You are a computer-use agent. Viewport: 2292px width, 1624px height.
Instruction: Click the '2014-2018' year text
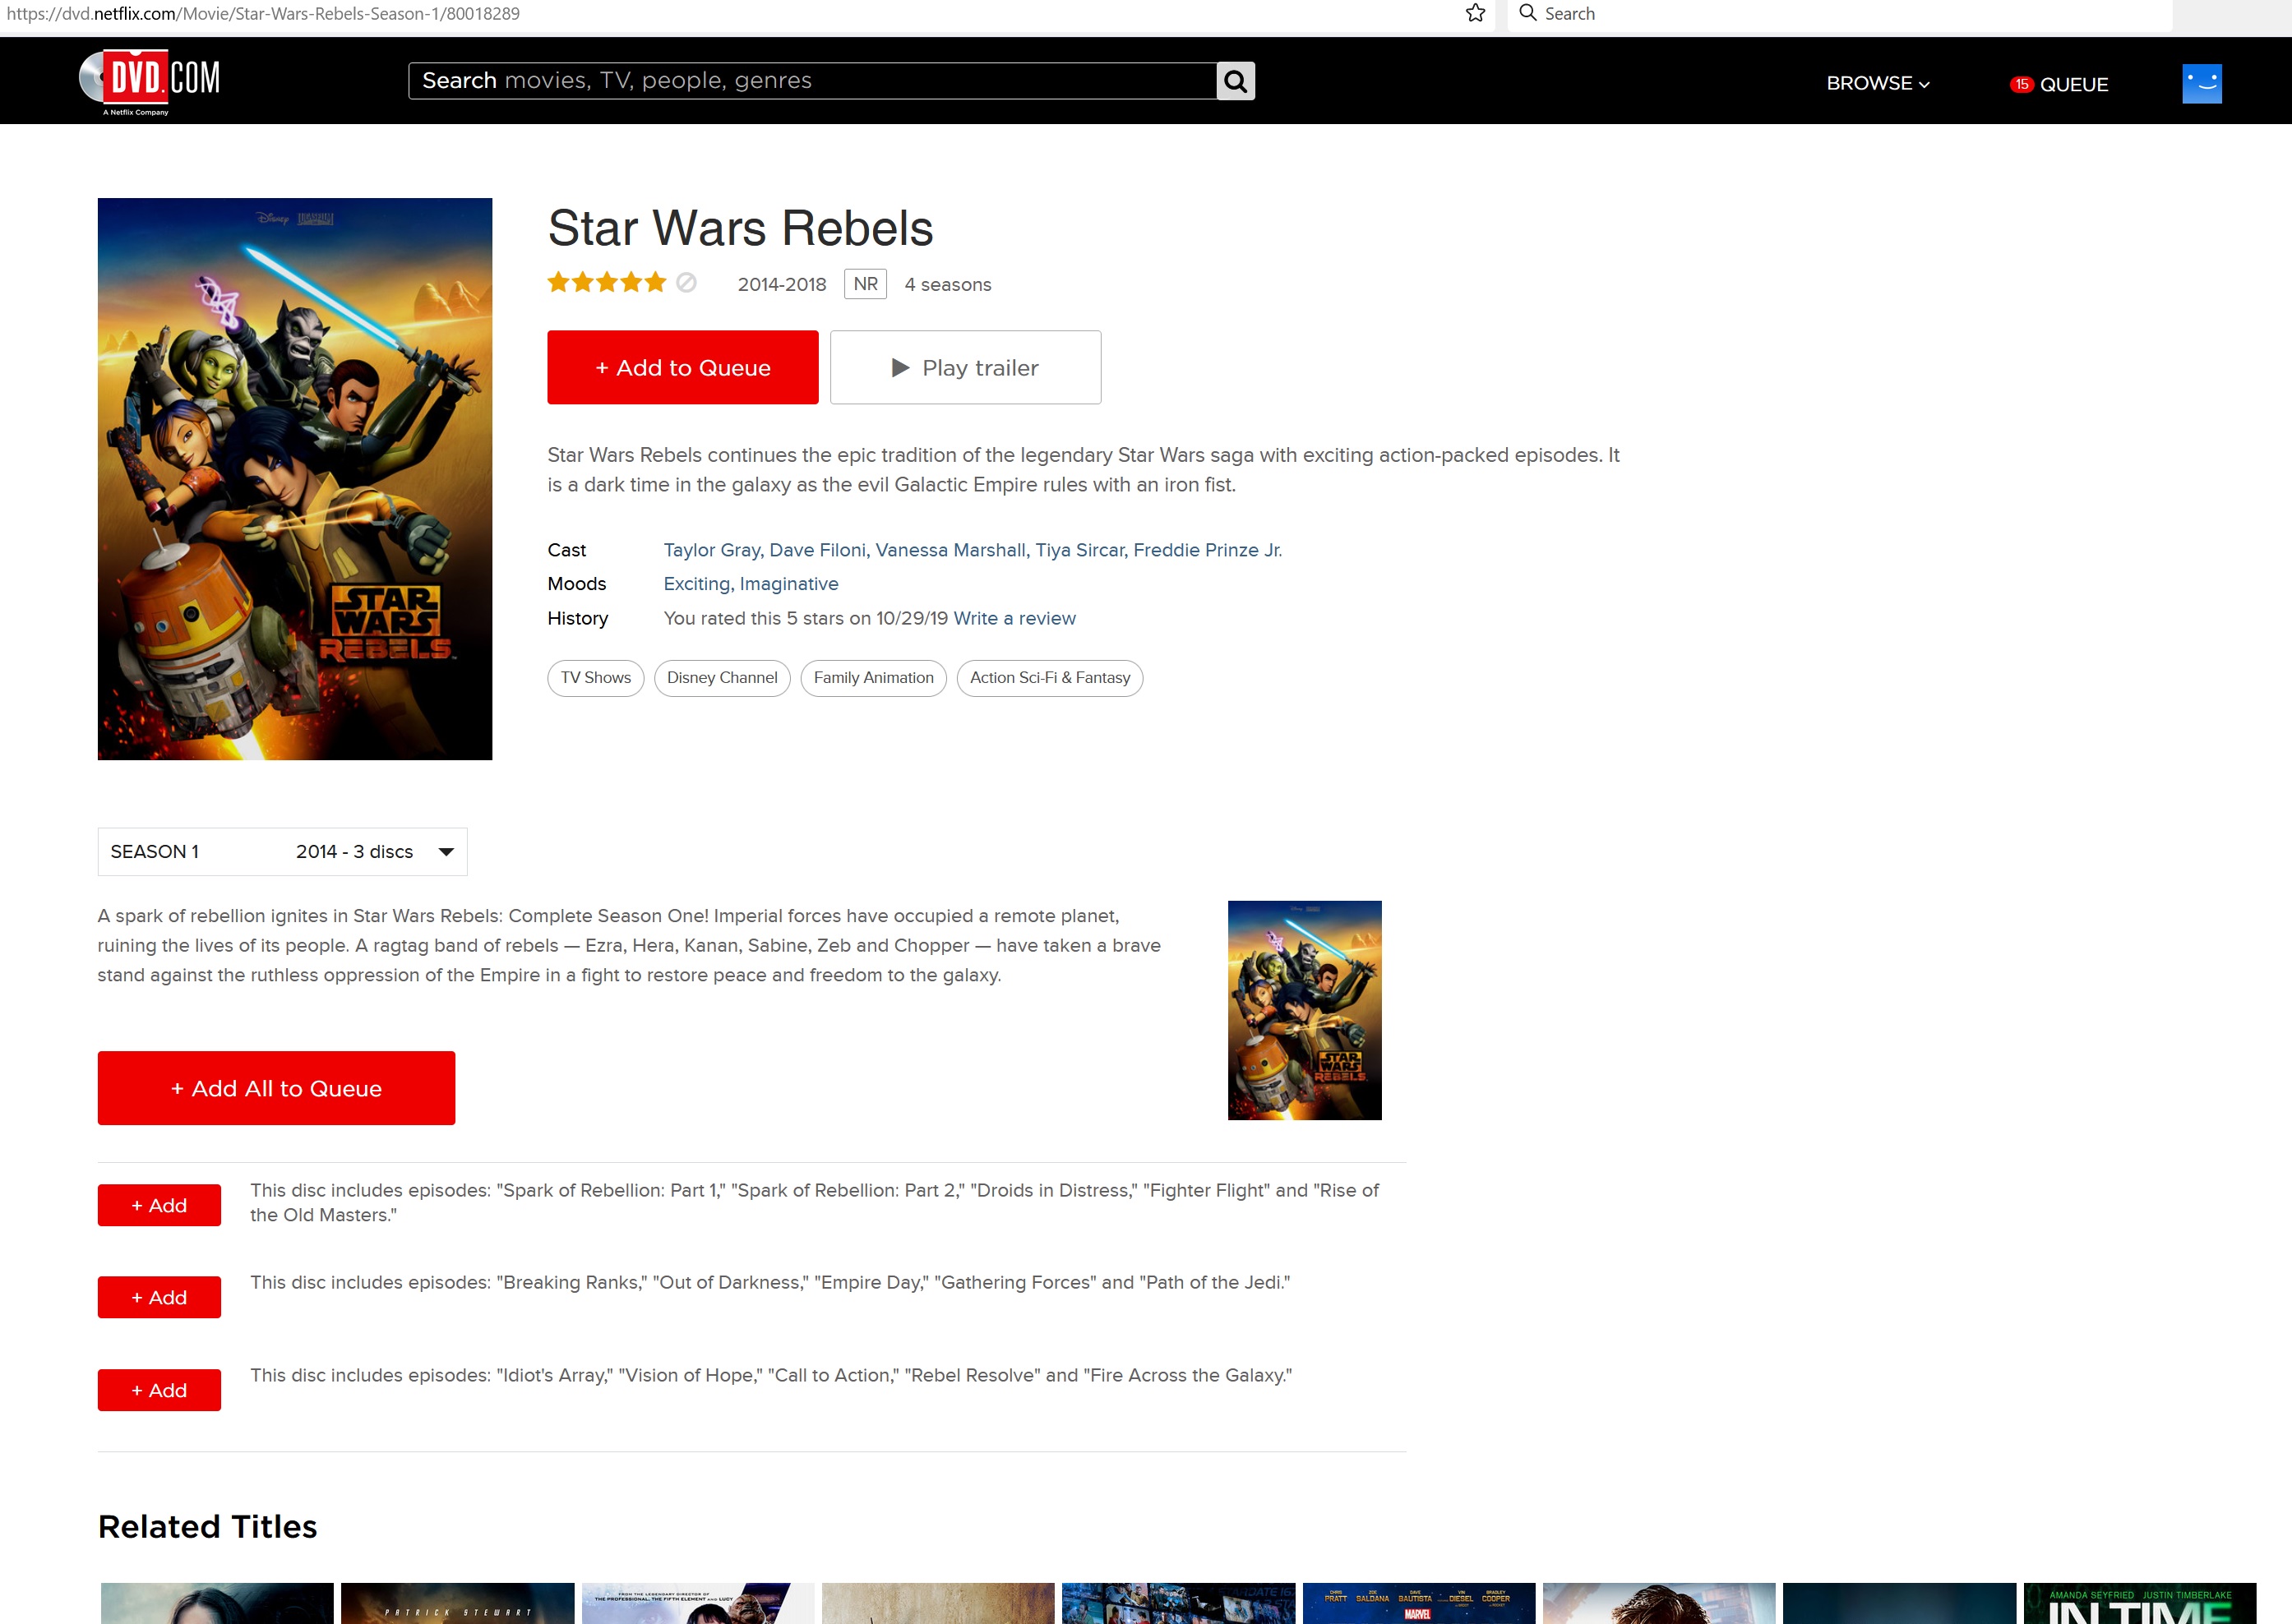(782, 285)
